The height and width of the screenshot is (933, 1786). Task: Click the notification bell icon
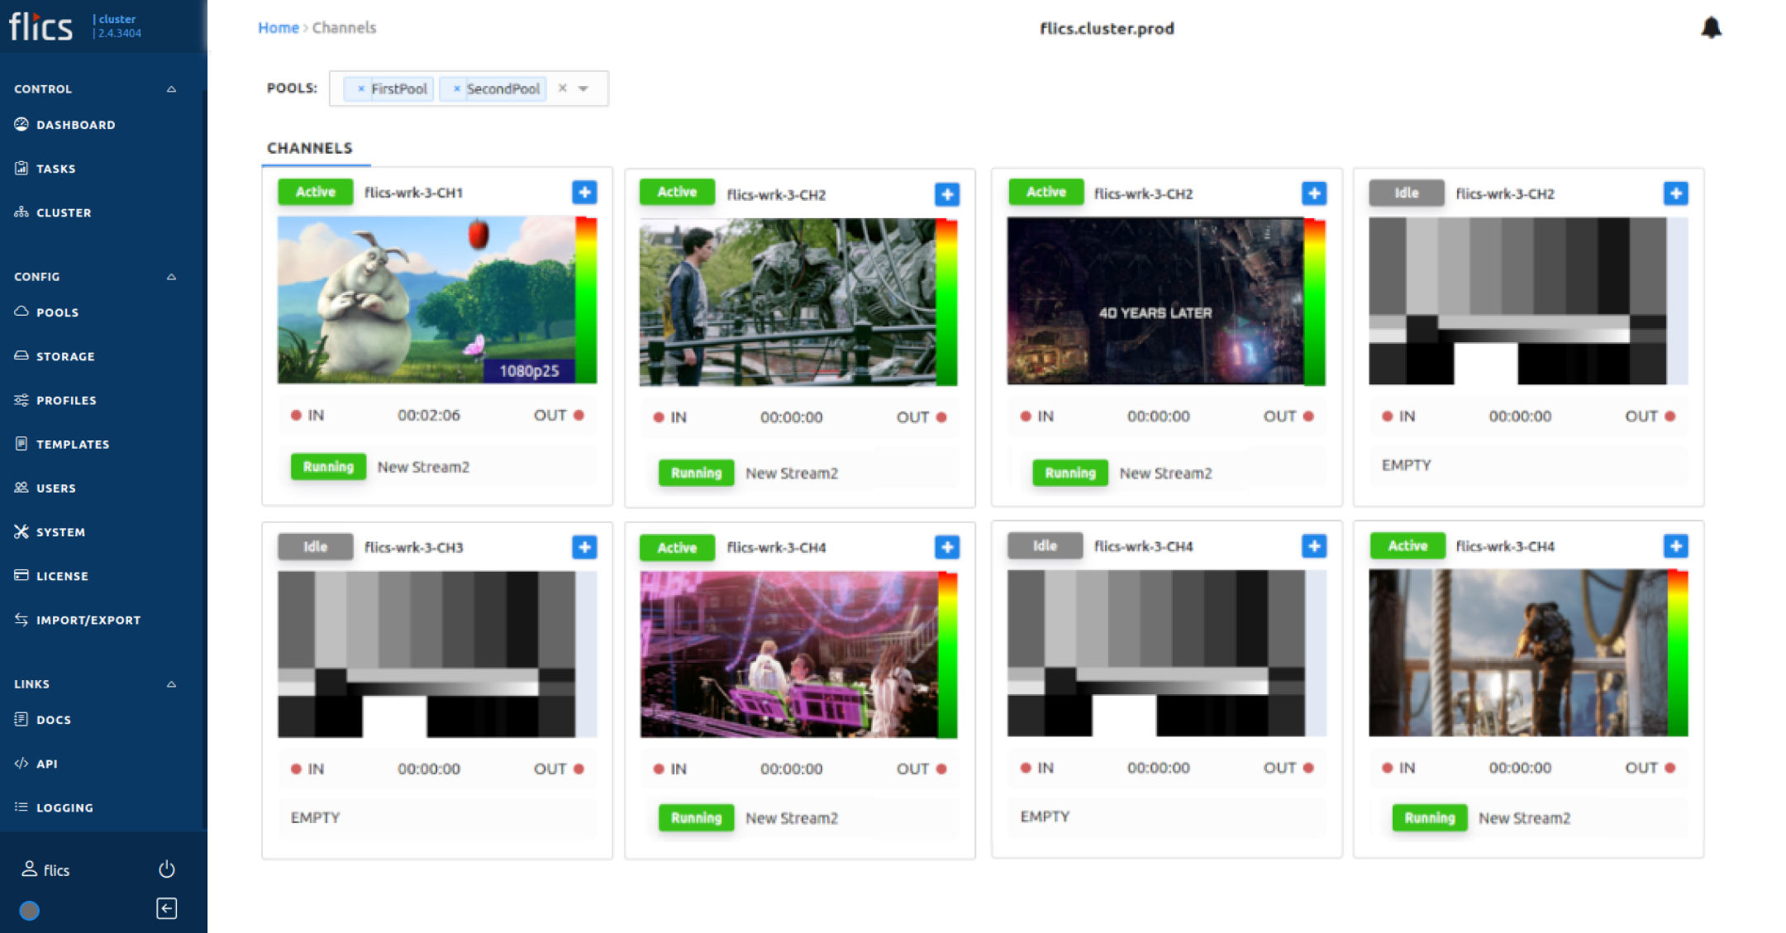[1711, 28]
